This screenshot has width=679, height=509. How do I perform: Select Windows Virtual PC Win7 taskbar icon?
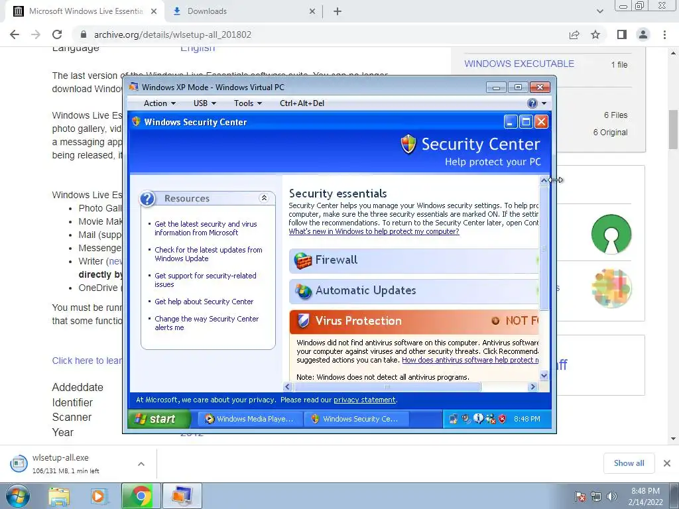[182, 496]
